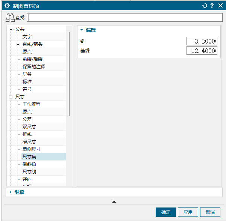Image resolution: width=226 pixels, height=221 pixels.
Task: Select 径向 in the tree
Action: pos(27,179)
